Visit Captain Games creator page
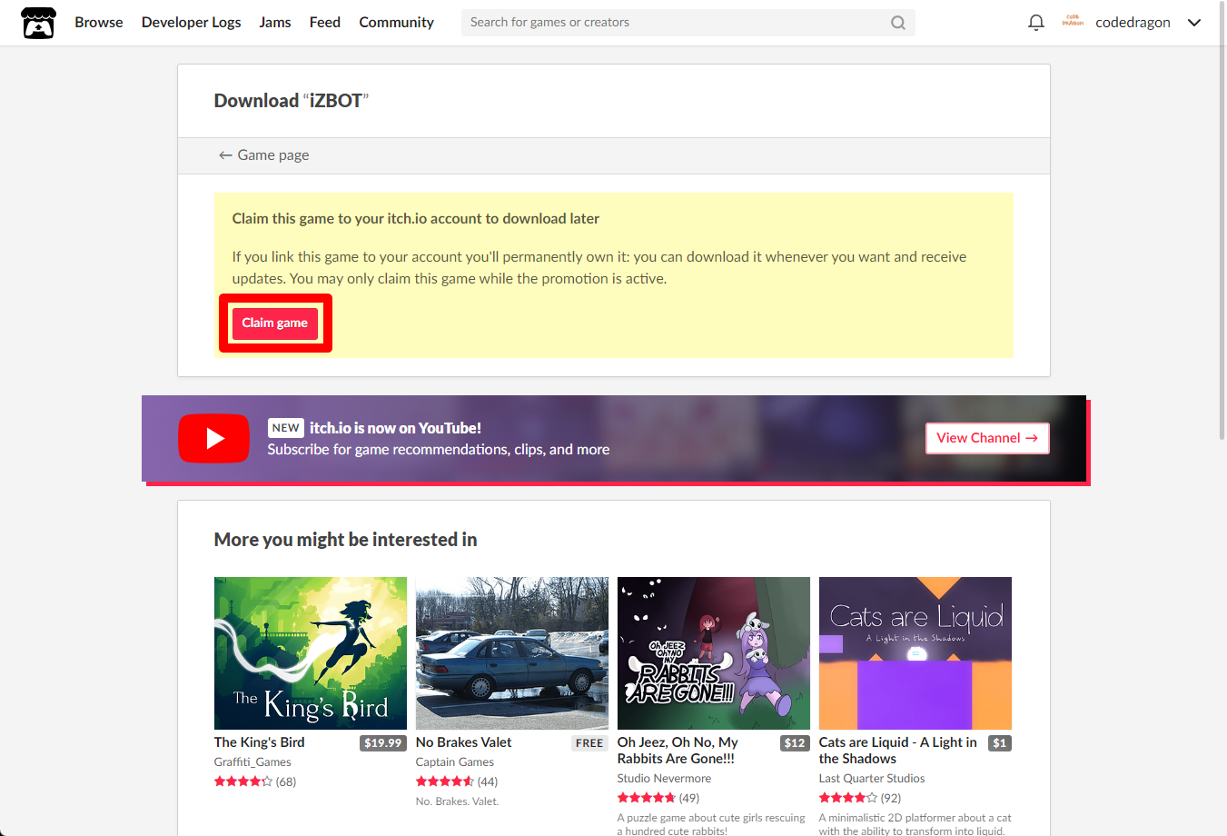The height and width of the screenshot is (836, 1227). 455,762
